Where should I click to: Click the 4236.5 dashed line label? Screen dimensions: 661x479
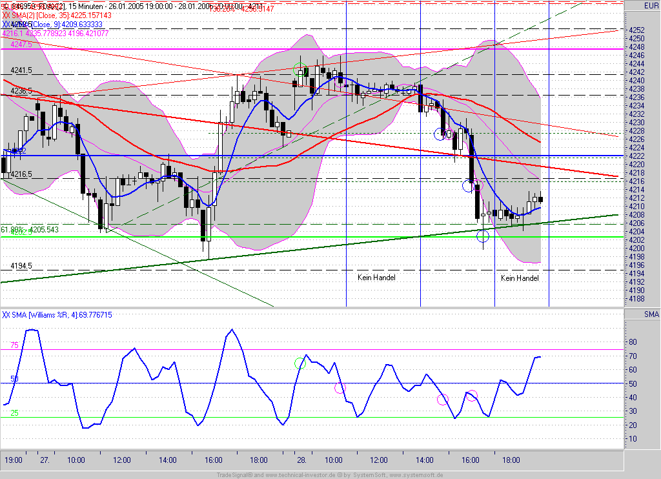[21, 91]
